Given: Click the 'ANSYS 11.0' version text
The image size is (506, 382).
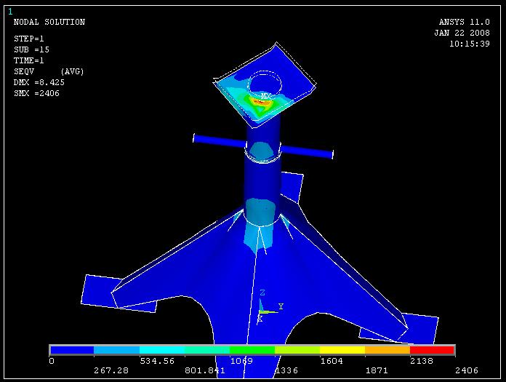Looking at the screenshot, I should coord(464,22).
